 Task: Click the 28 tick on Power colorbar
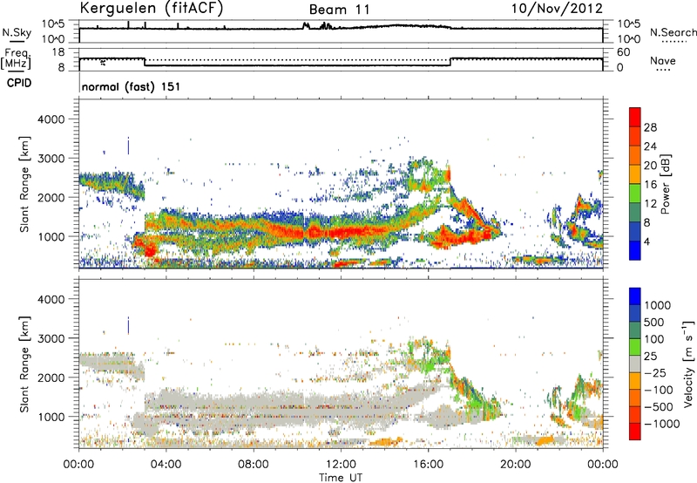[650, 127]
